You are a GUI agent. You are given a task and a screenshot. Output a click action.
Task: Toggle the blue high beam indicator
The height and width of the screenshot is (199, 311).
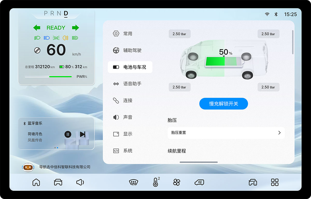[x=47, y=38]
